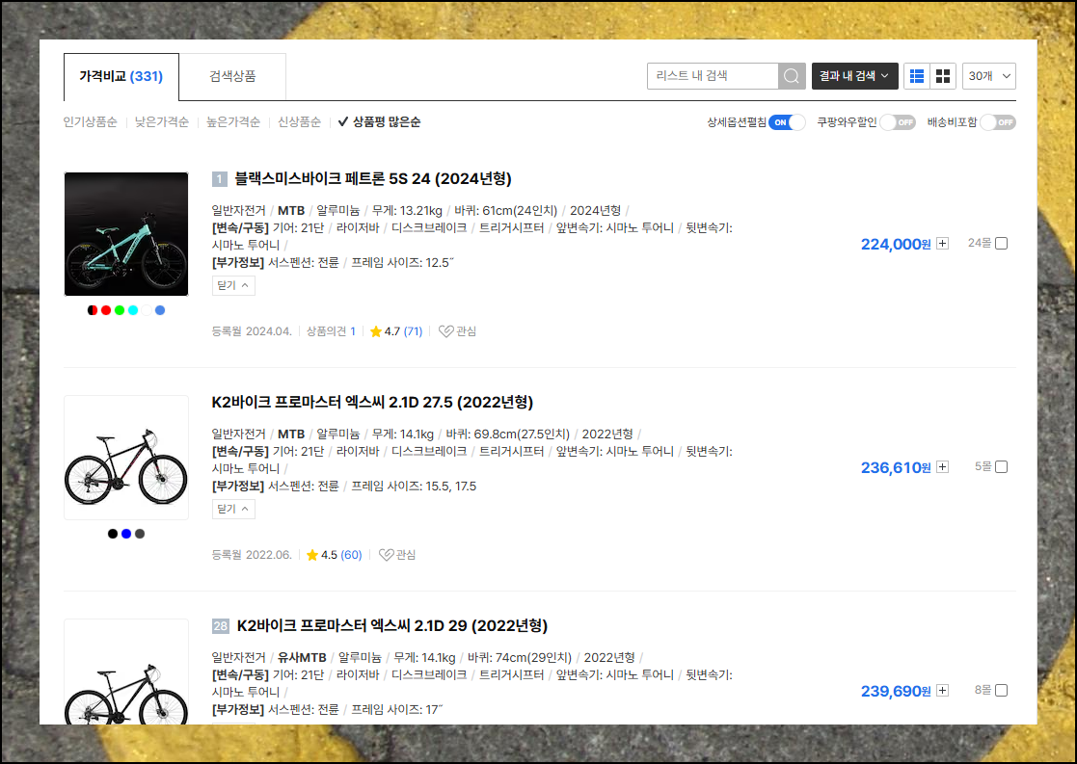The width and height of the screenshot is (1077, 764).
Task: Select light-blue swatch under 페트론 bike
Action: pyautogui.click(x=160, y=310)
